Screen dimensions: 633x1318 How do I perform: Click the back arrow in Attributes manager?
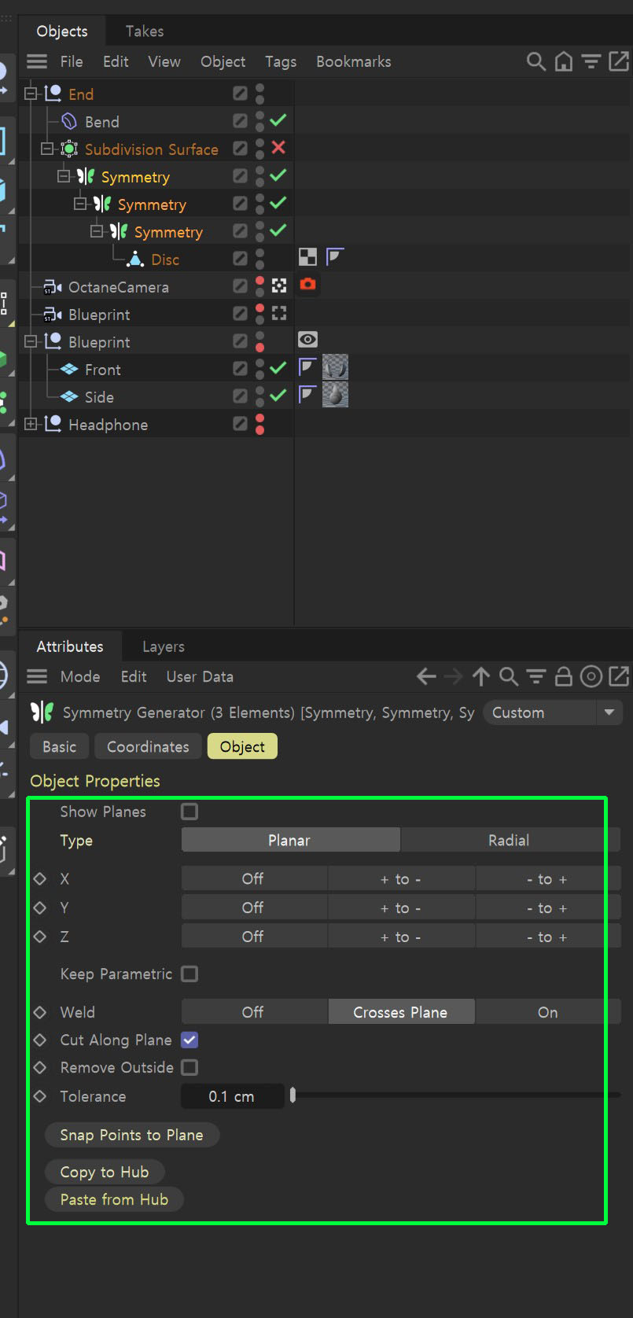(x=426, y=676)
